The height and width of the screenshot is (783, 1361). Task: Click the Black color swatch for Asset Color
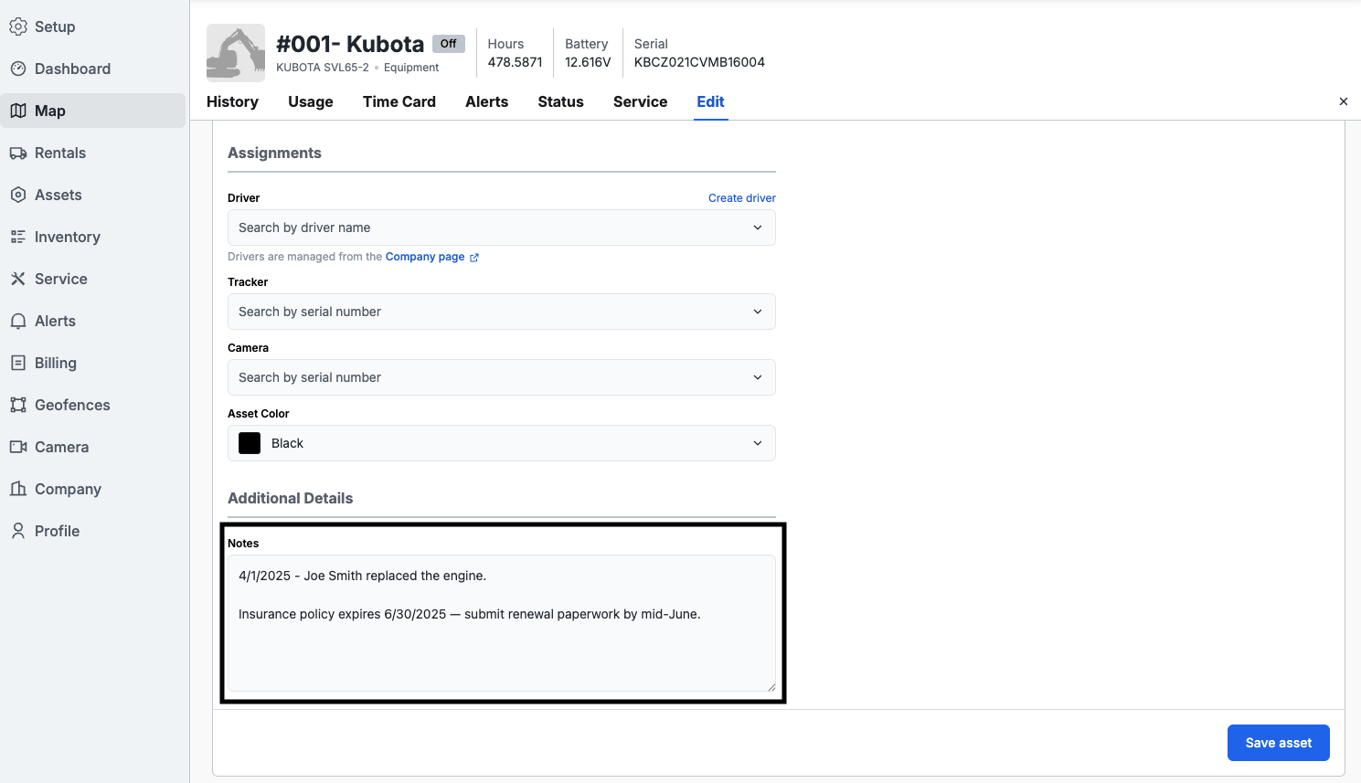249,443
